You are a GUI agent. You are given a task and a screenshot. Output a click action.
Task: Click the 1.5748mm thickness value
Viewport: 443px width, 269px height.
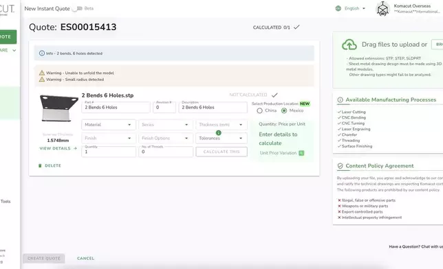click(58, 141)
